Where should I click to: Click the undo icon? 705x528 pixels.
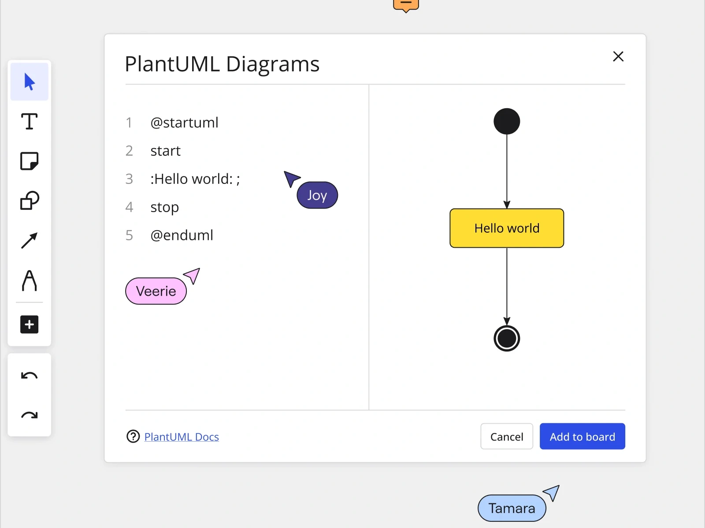[29, 375]
